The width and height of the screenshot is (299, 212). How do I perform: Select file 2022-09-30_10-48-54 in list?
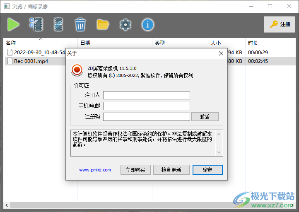(36, 52)
